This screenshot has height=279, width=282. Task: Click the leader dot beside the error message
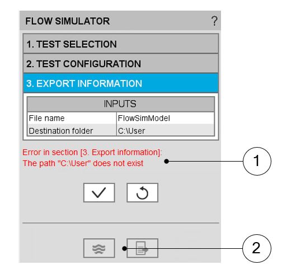[x=166, y=161]
